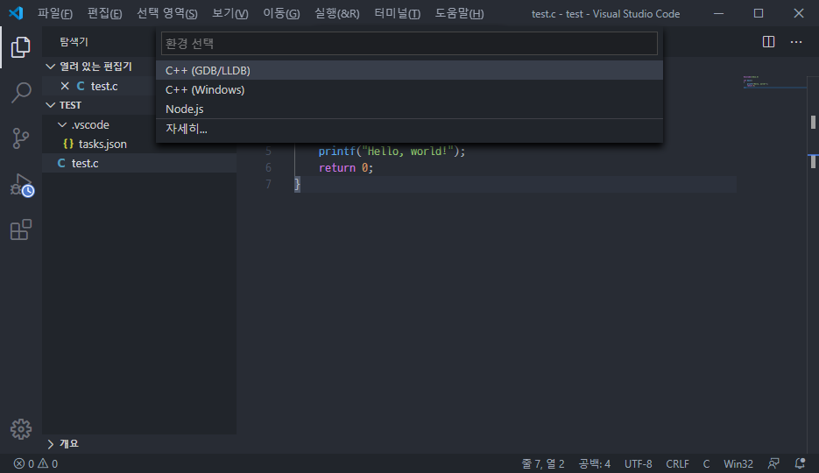The height and width of the screenshot is (473, 819).
Task: Collapse the .vscode folder
Action: coord(62,124)
